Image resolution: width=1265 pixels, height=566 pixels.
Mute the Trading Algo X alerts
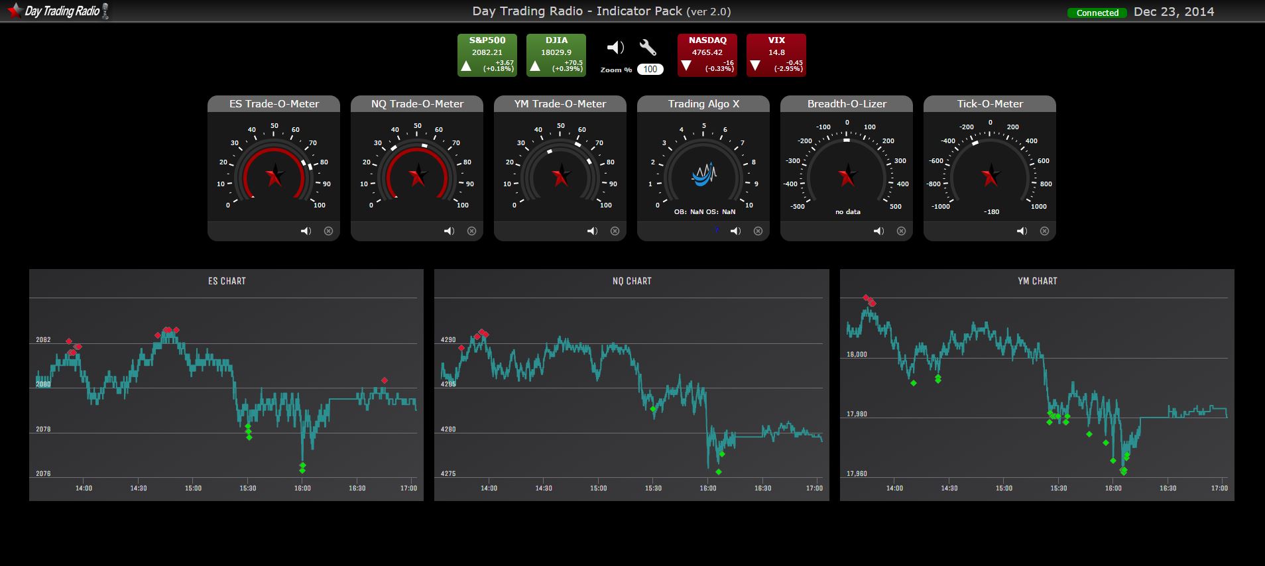point(735,231)
